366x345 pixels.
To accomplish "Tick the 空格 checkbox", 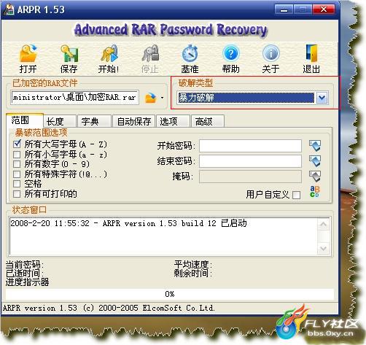I will pos(17,184).
